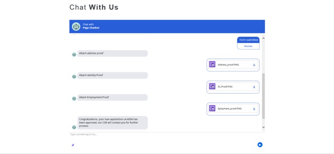Screen dimensions: 334x154
Task: Download ID_Proof.PNG via its download icon
Action: (254, 87)
